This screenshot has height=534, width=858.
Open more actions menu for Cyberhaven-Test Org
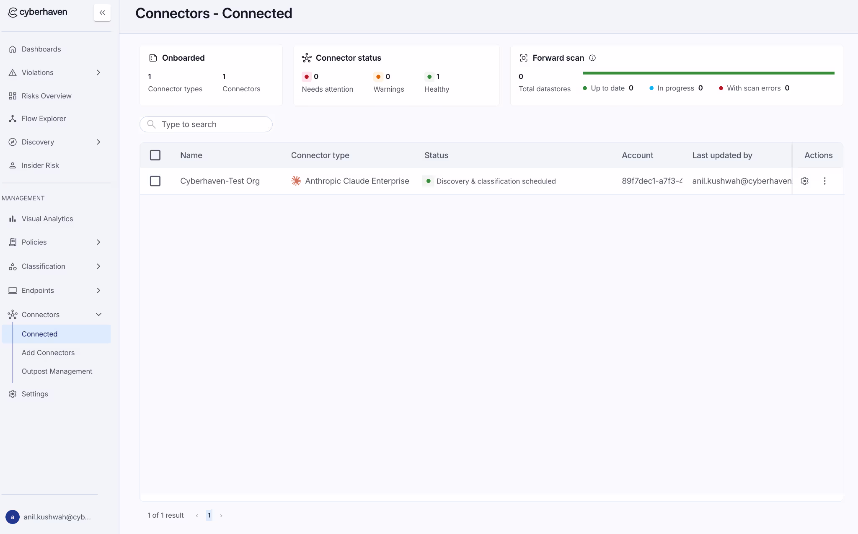tap(824, 181)
